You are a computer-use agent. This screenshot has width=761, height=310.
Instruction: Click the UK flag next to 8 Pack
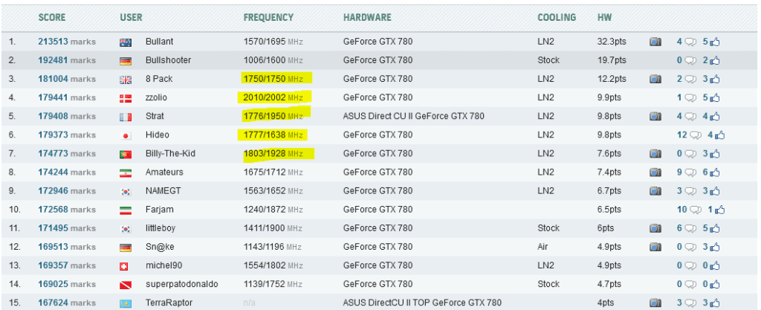coord(125,80)
